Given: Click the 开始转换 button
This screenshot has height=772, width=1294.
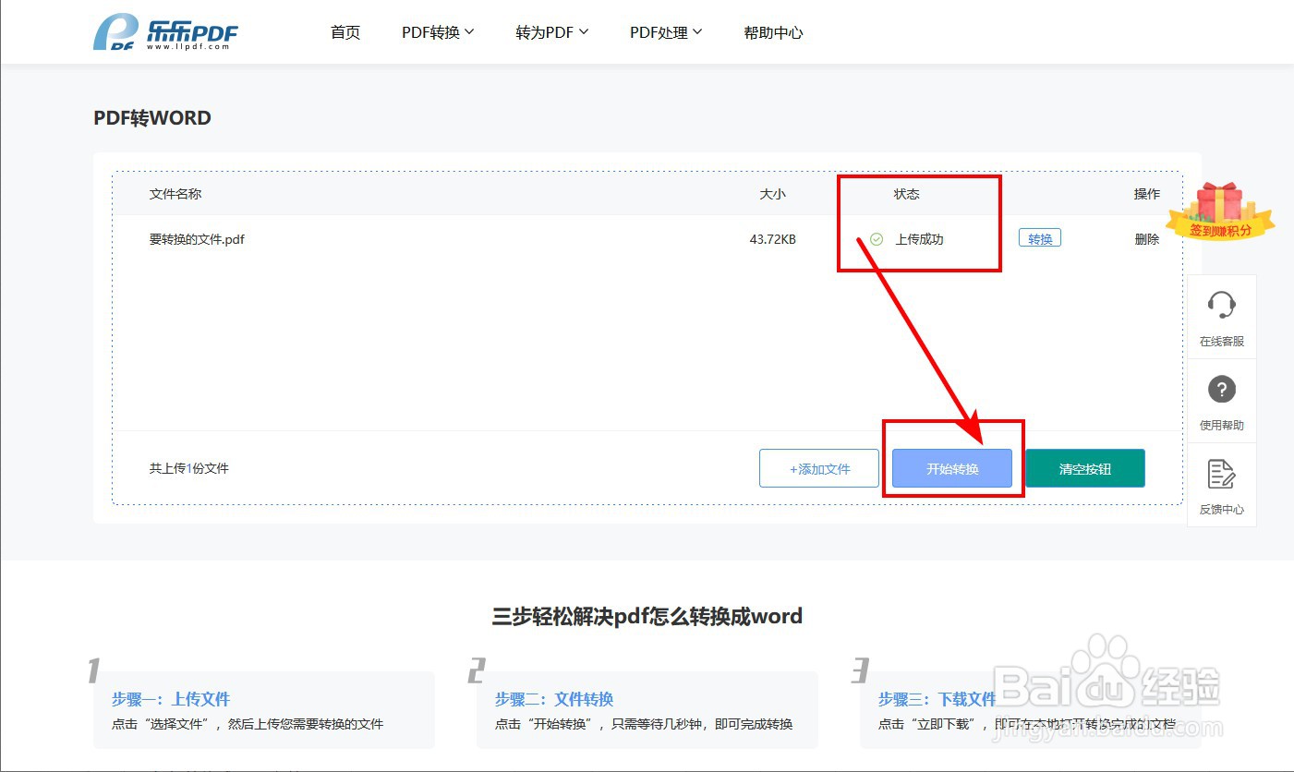Looking at the screenshot, I should click(x=951, y=468).
